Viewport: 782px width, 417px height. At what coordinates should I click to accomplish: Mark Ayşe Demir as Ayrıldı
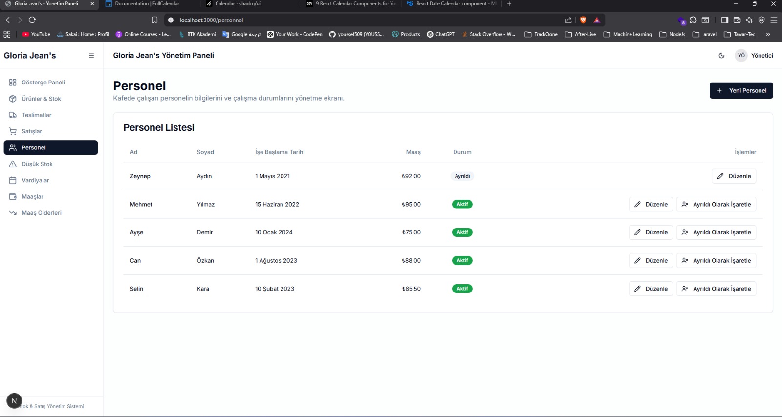716,232
